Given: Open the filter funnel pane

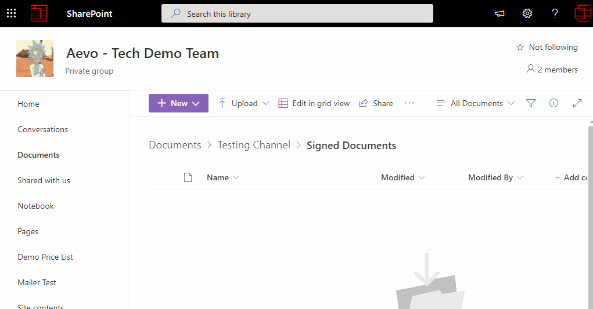Looking at the screenshot, I should pos(531,103).
